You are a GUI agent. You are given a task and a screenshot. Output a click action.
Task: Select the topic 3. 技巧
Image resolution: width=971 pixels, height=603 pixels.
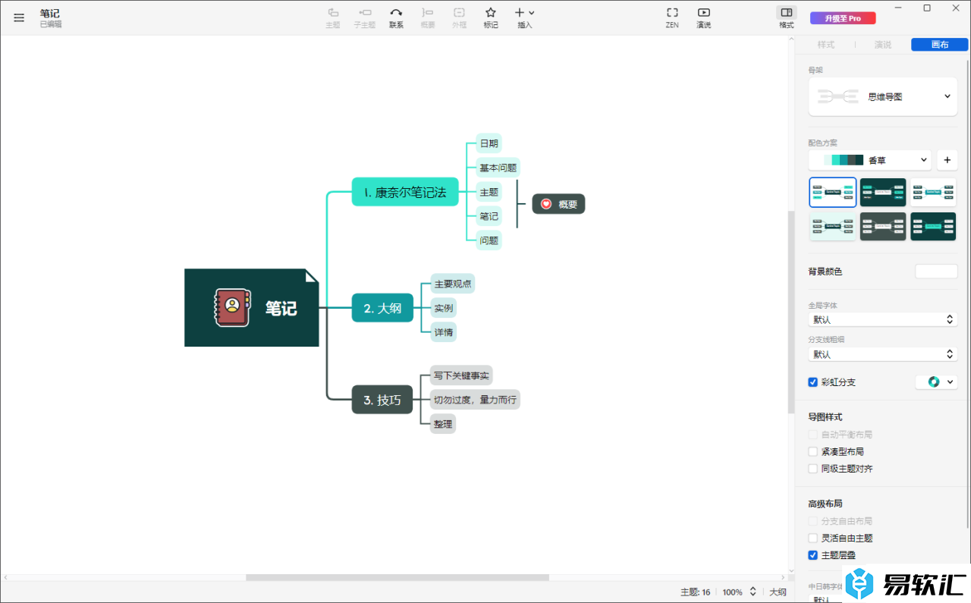(x=382, y=400)
